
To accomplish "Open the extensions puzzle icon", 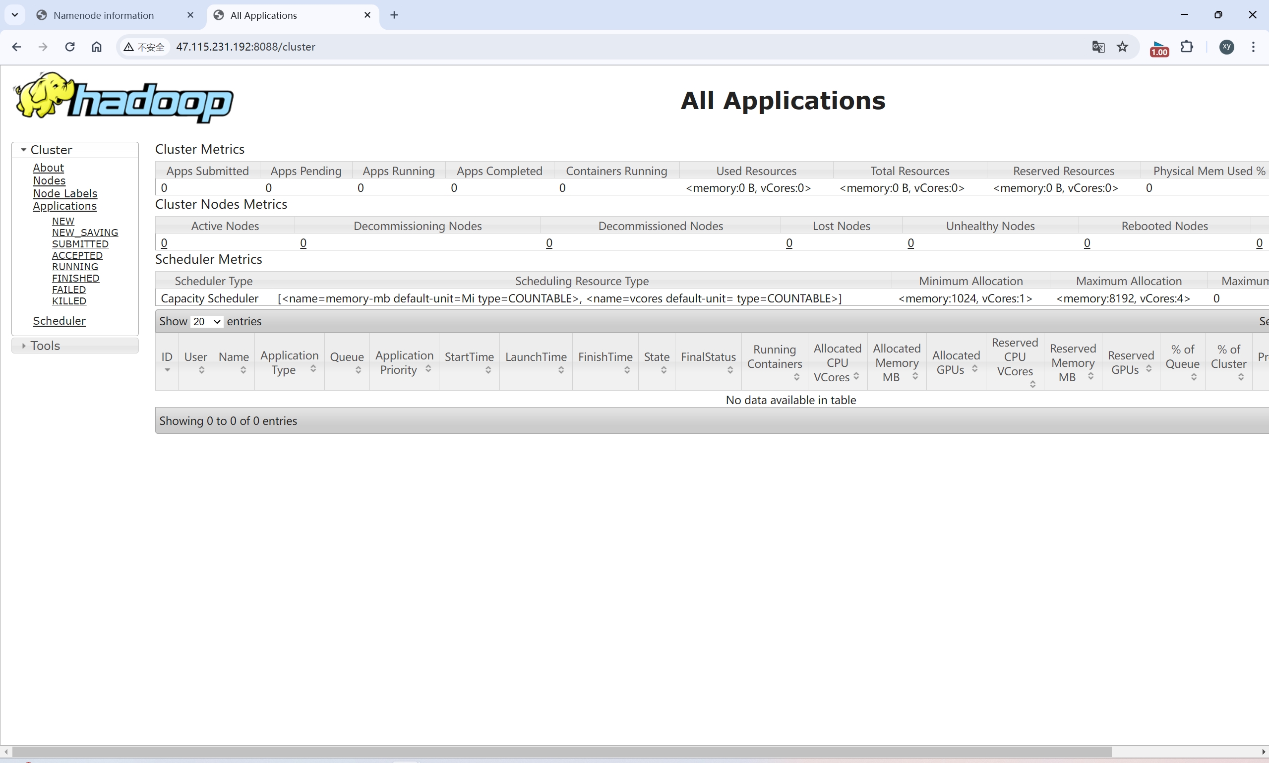I will [x=1187, y=47].
